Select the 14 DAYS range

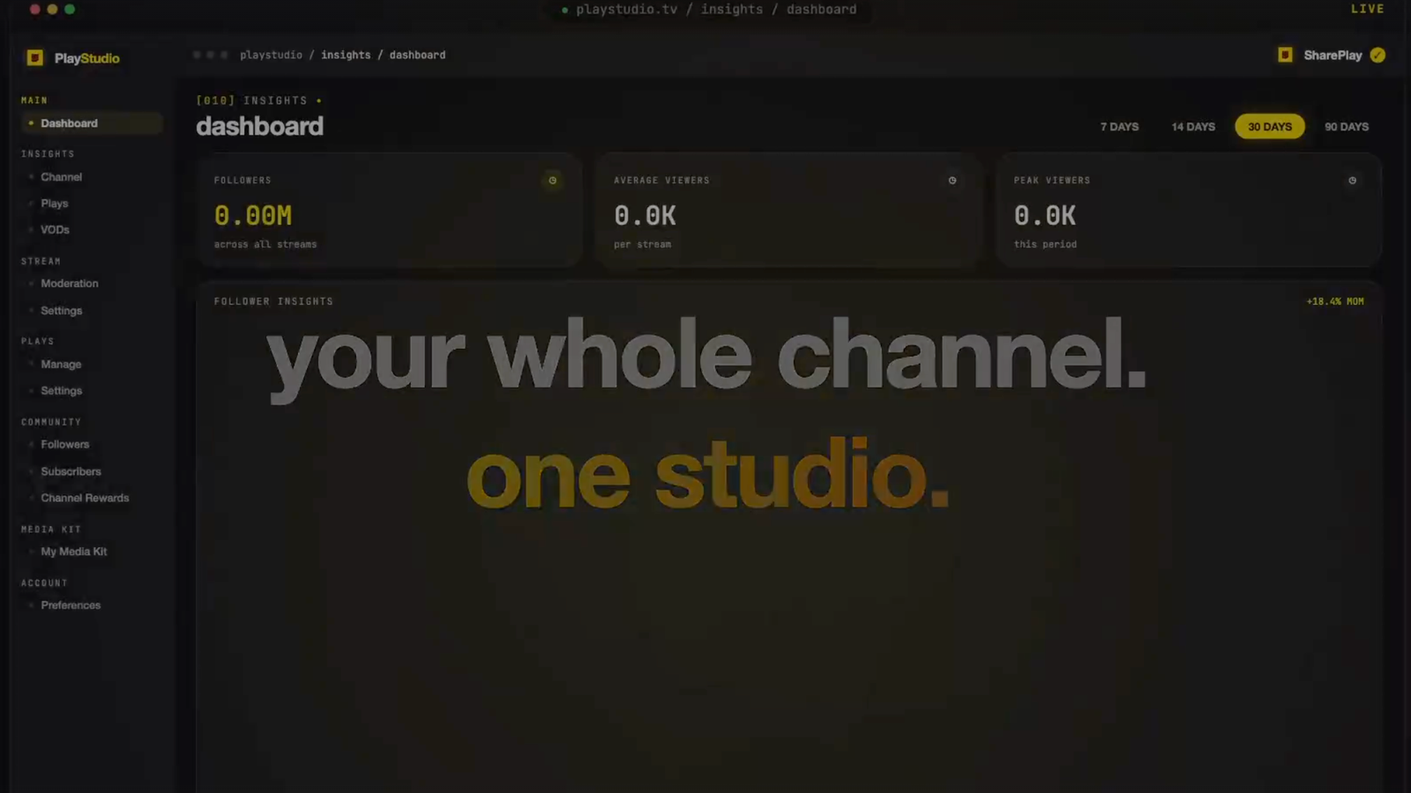click(x=1193, y=127)
